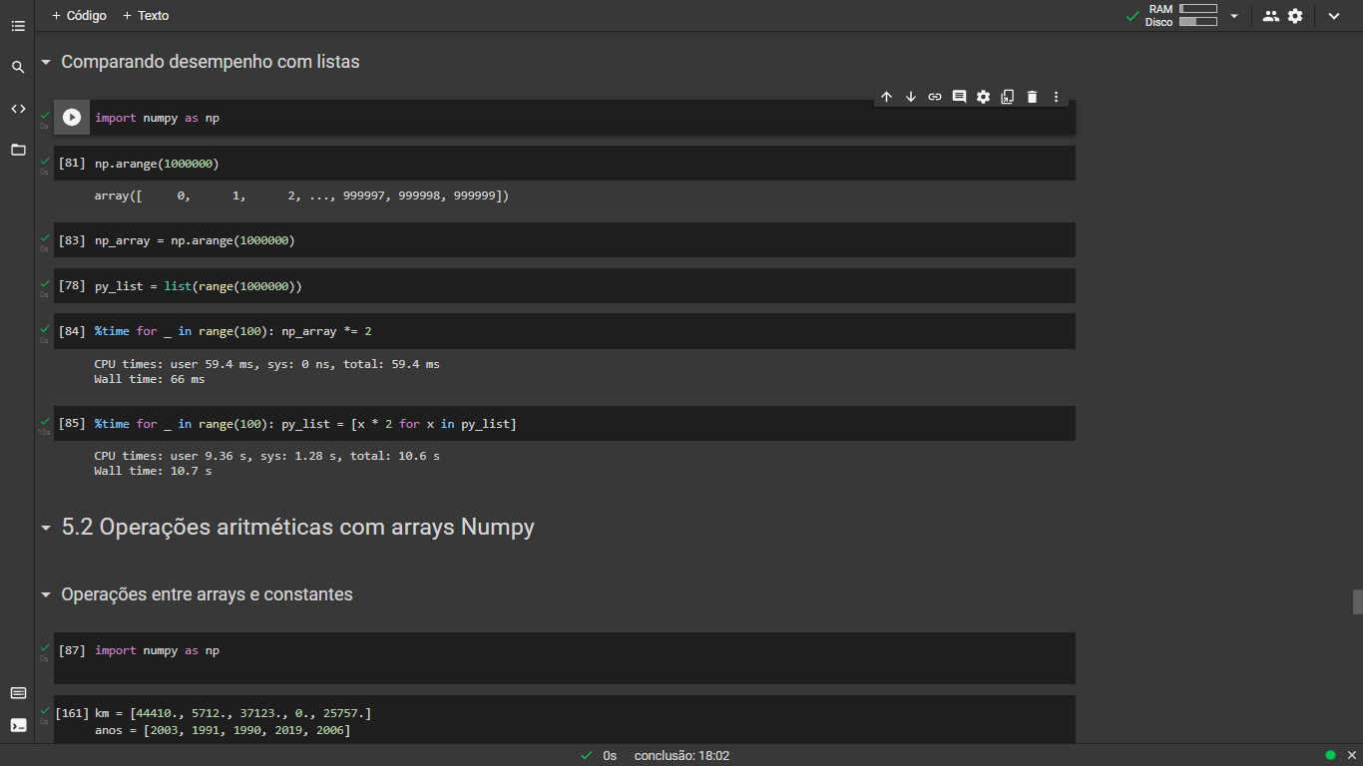Select the [85] %time py_list cell

pos(565,424)
